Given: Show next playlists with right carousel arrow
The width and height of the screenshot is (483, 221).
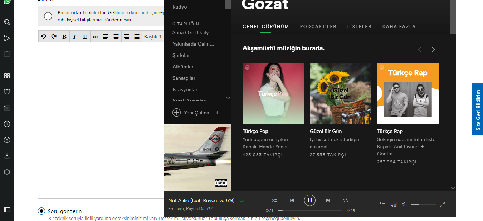Looking at the screenshot, I should click(x=433, y=50).
